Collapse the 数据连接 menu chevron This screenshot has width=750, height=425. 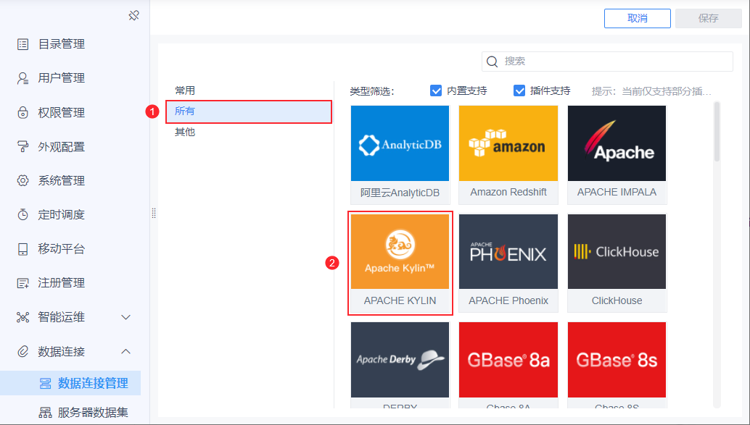click(x=125, y=351)
